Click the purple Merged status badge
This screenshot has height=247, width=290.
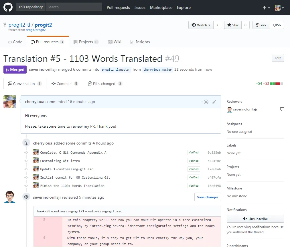point(15,70)
